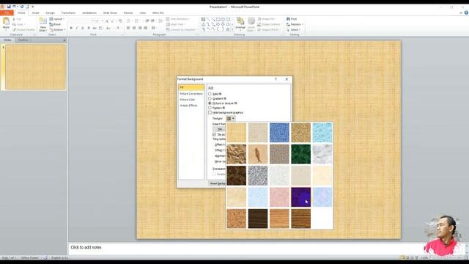
Task: Choose the fish fossil texture swatch
Action: click(x=258, y=154)
